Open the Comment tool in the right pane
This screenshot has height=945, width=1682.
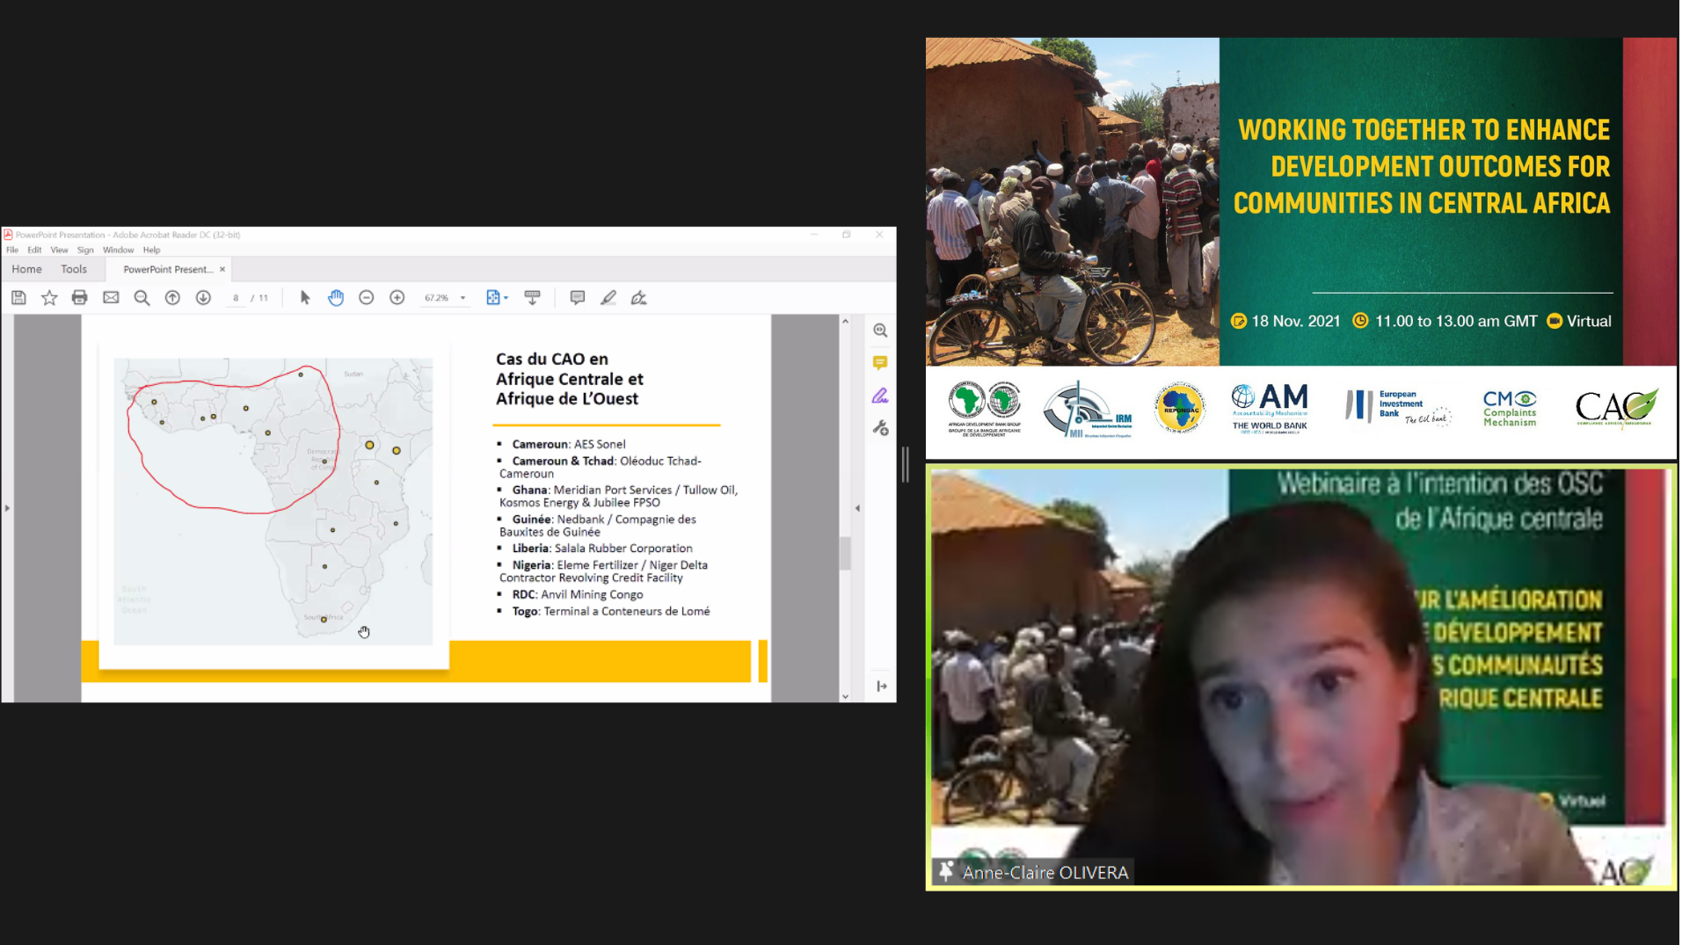point(880,363)
